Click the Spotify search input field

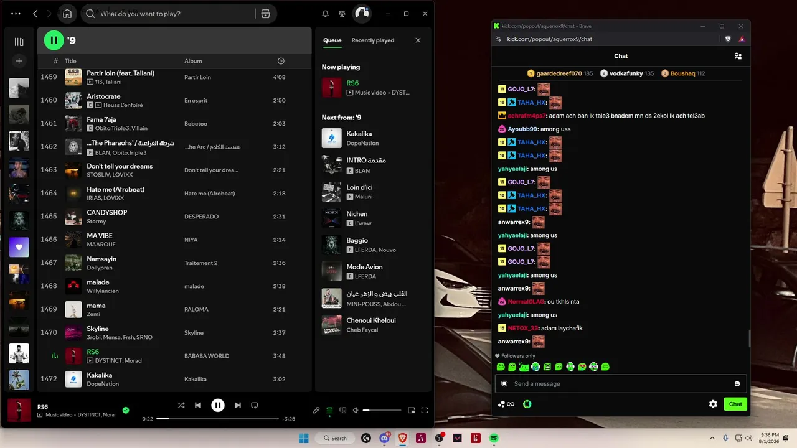168,14
